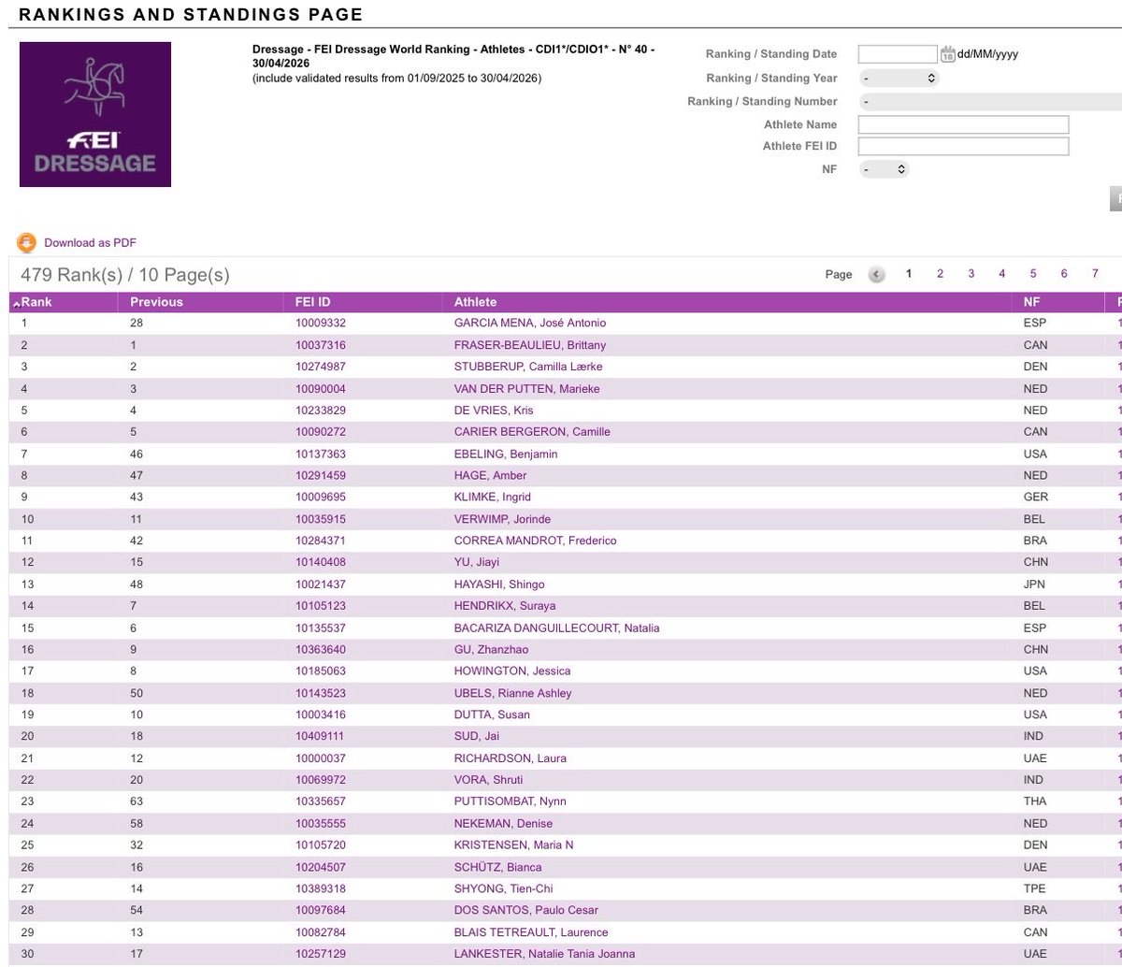The image size is (1122, 967).
Task: Open athlete VAN DER PUTTEN, Marieke
Action: point(526,389)
